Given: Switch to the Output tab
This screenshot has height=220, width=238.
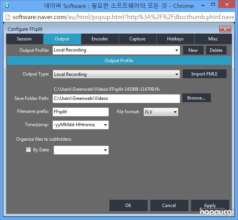Looking at the screenshot, I should click(62, 39).
